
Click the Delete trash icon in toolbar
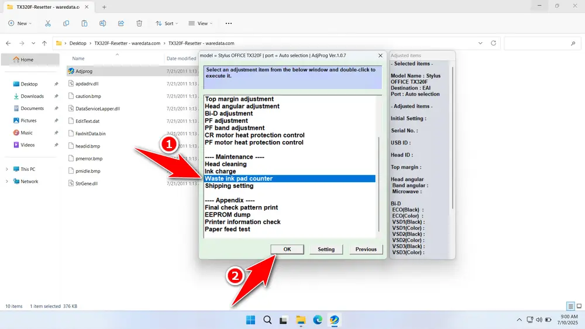(139, 23)
